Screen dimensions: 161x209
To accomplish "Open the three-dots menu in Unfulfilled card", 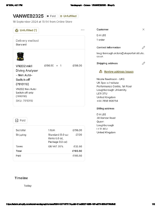I will tap(83, 30).
